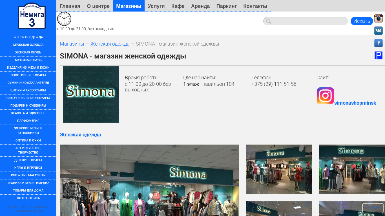385x216 pixels.
Task: Open the СУМКИ И КОЖГАЛАНТЕРЕЯ category
Action: (28, 83)
